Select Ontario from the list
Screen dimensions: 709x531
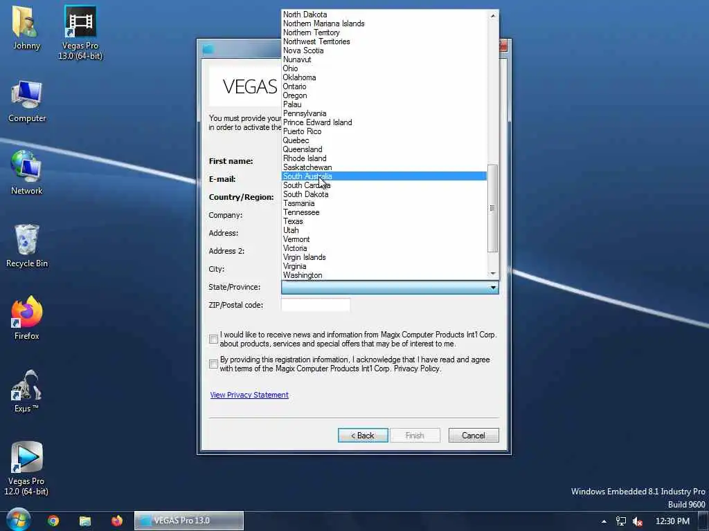(x=384, y=86)
